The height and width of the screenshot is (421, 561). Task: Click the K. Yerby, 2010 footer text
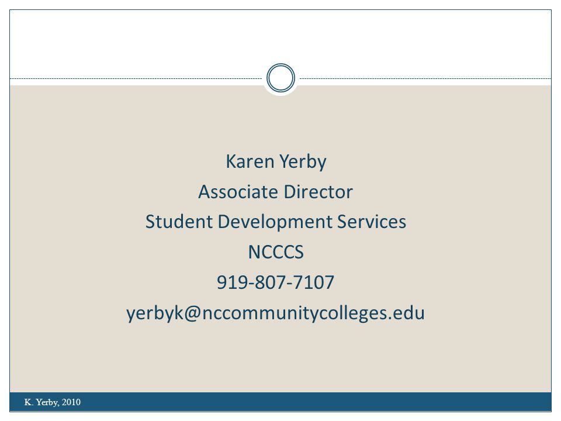tap(52, 402)
